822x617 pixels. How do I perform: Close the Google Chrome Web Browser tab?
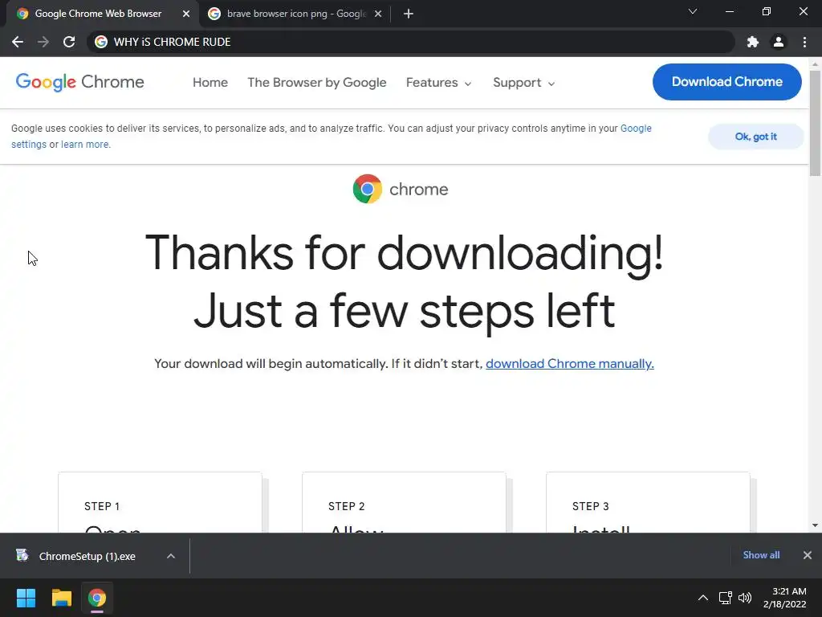tap(186, 14)
